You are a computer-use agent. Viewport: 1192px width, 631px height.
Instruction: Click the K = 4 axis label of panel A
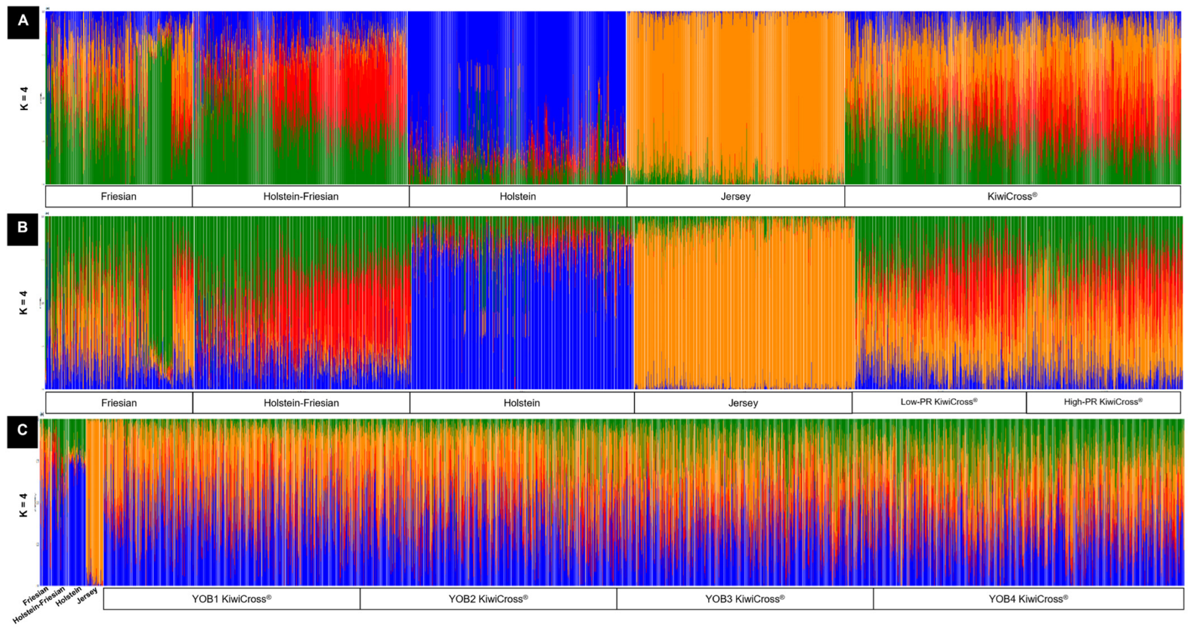24,99
